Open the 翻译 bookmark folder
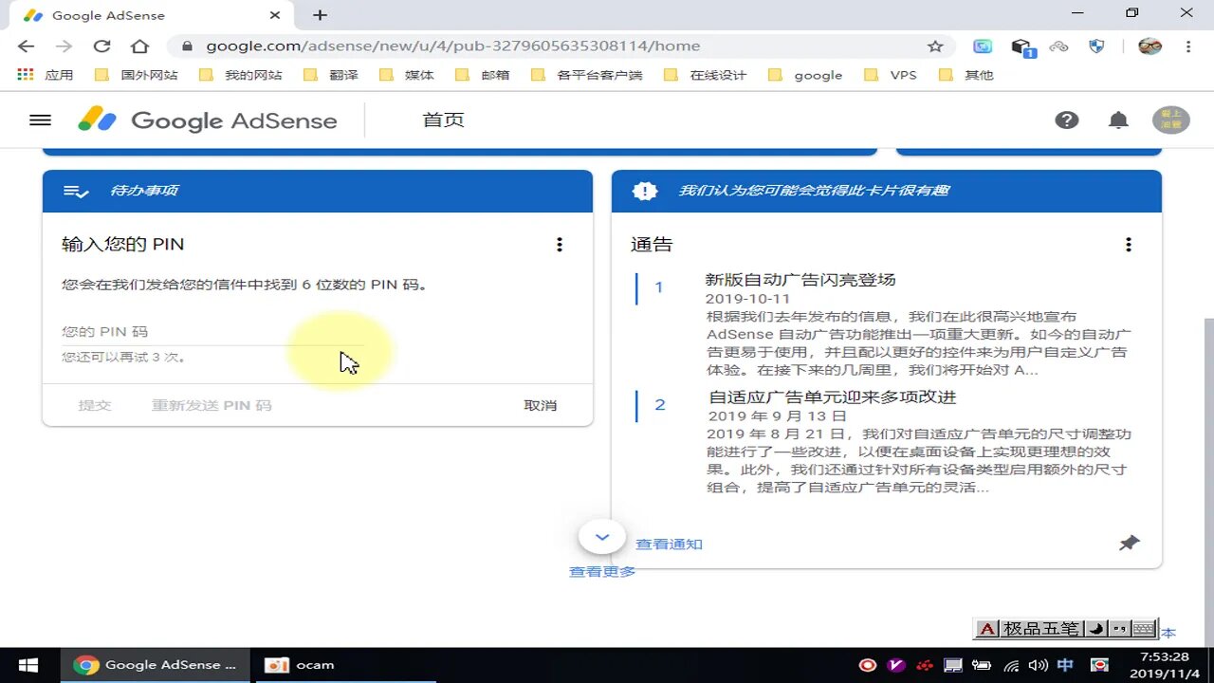1214x683 pixels. (331, 74)
